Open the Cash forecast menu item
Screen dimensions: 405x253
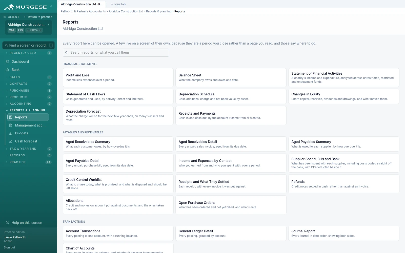(28, 141)
